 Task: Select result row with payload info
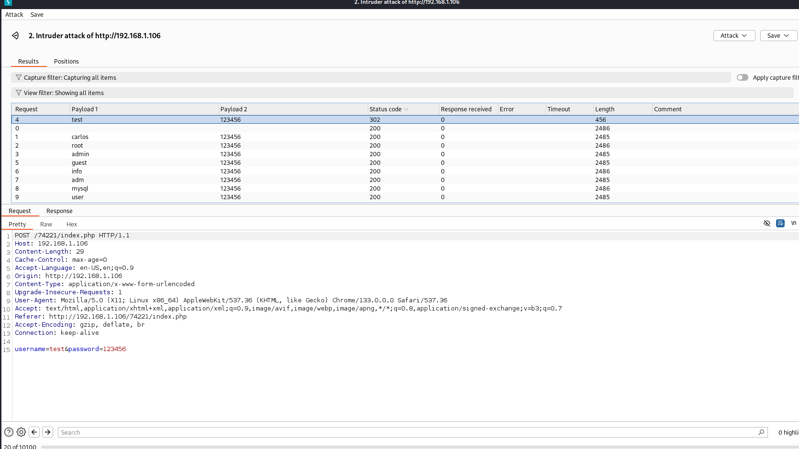pyautogui.click(x=405, y=171)
